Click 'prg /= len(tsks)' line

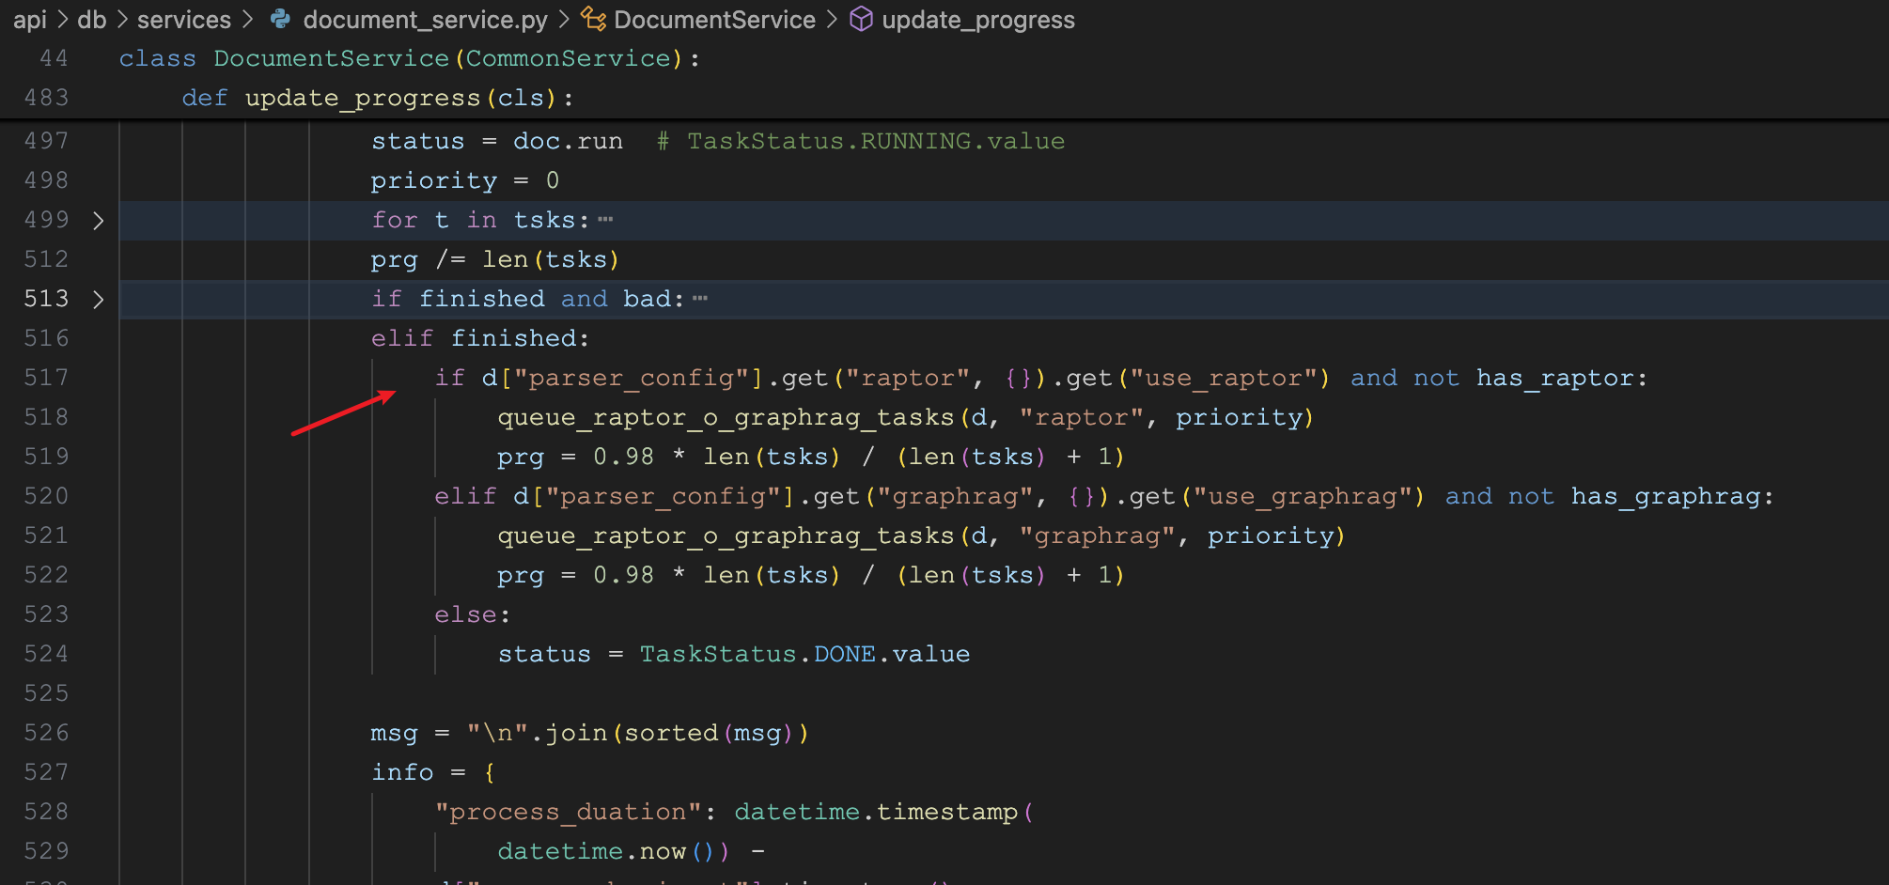tap(495, 259)
